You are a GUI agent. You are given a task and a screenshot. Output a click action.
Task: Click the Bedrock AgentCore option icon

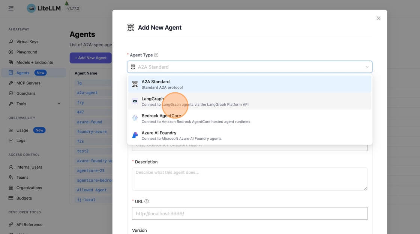135,118
